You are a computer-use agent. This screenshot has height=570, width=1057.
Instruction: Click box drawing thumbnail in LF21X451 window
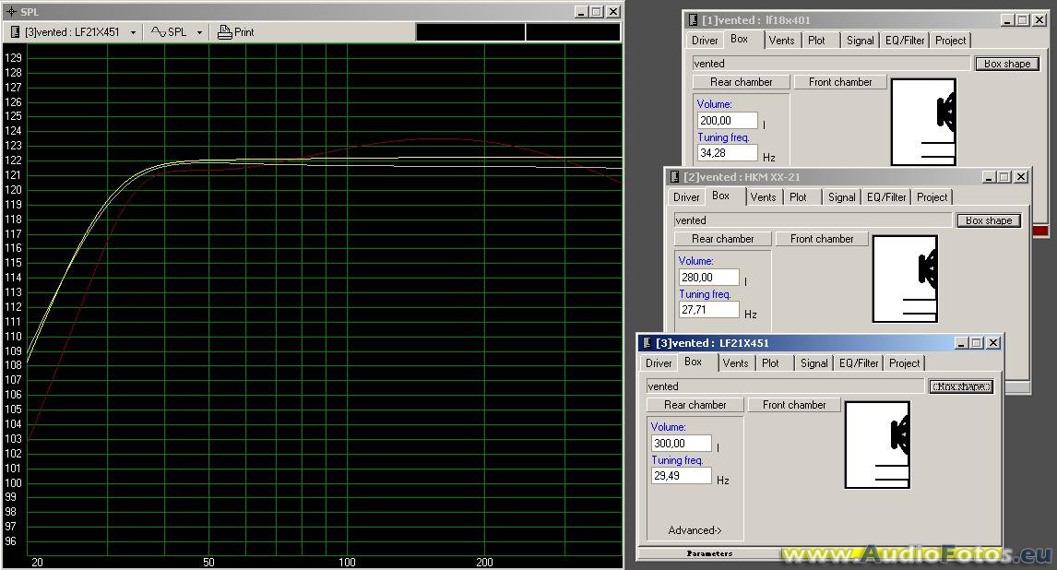[x=878, y=445]
